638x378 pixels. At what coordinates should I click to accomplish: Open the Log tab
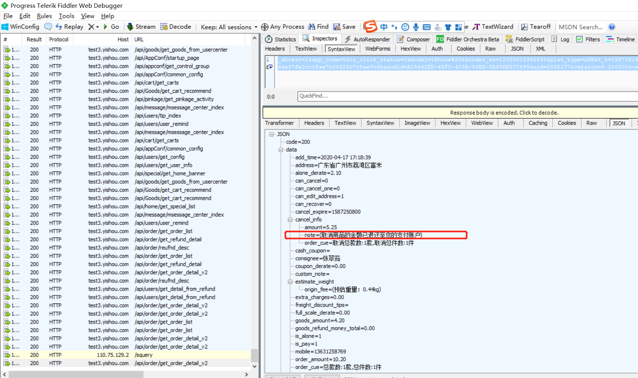pyautogui.click(x=560, y=39)
